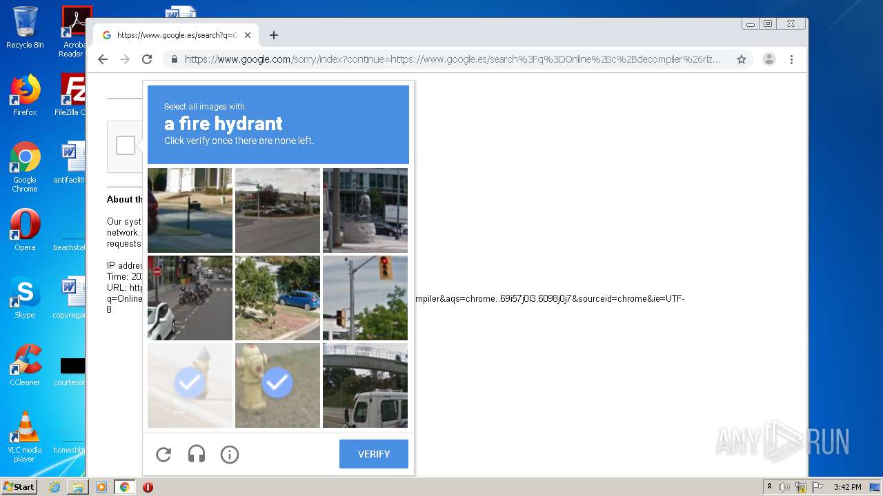Reload the captcha challenge images

point(163,454)
